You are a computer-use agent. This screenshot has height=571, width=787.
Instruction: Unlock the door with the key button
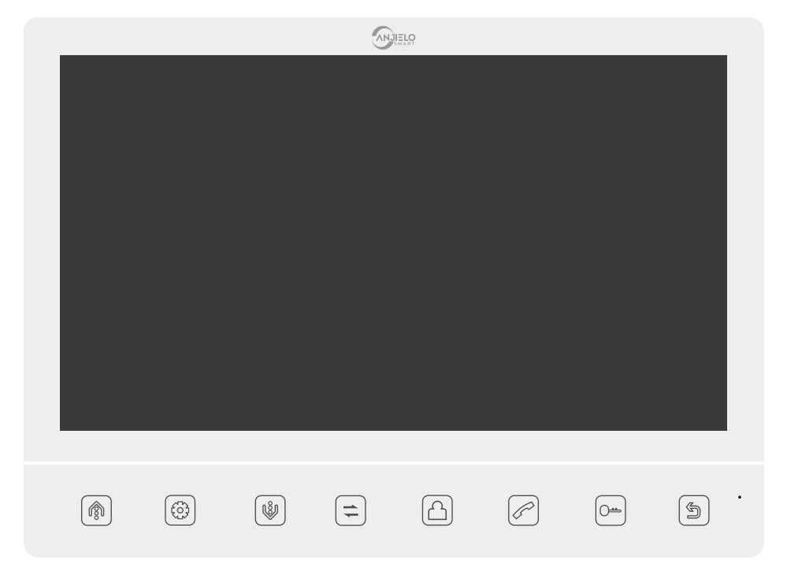click(x=611, y=510)
